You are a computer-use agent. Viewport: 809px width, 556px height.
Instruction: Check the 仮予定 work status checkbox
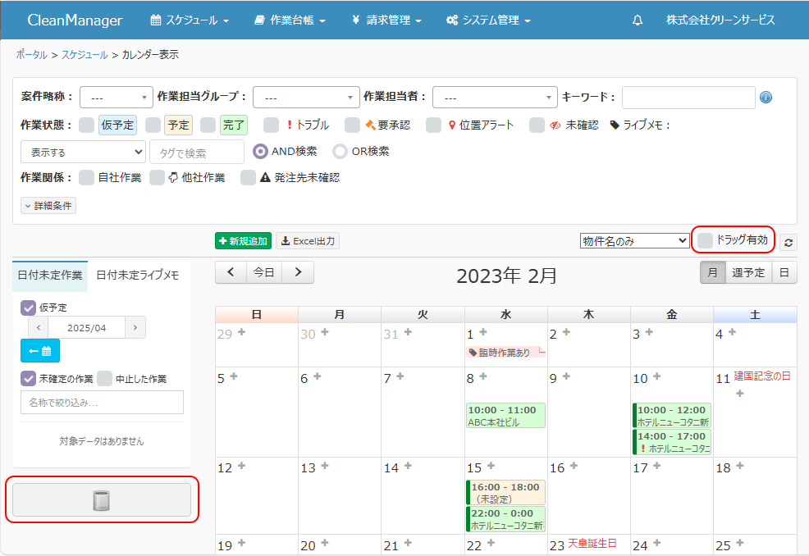pos(87,125)
